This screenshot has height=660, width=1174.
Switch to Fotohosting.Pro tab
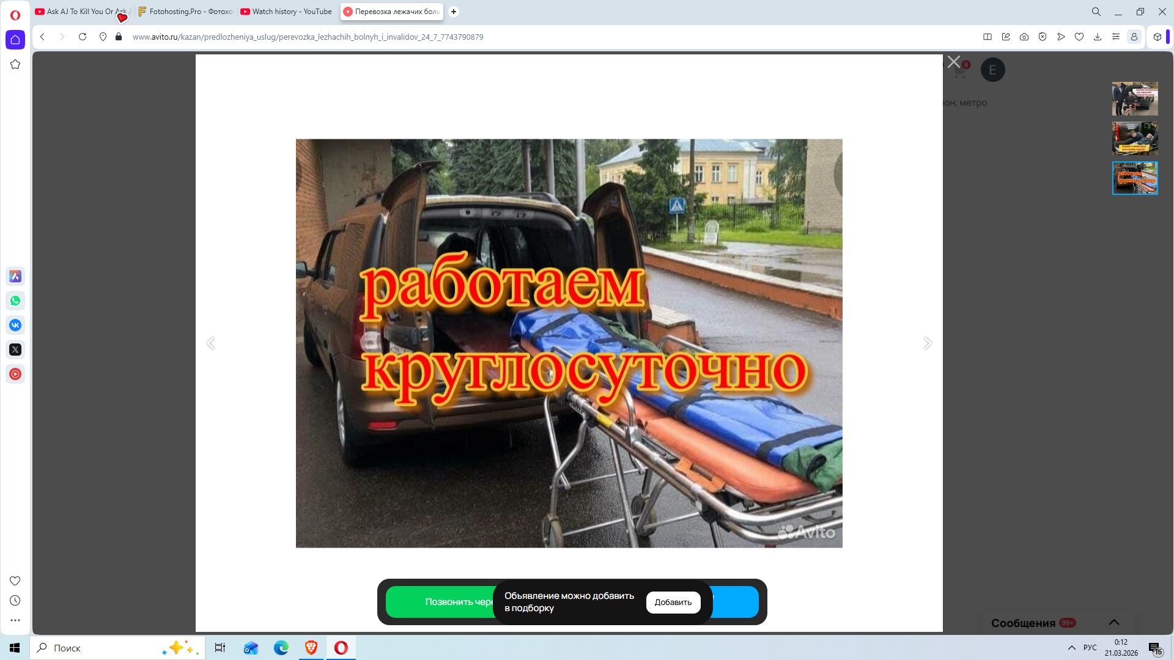click(x=186, y=12)
